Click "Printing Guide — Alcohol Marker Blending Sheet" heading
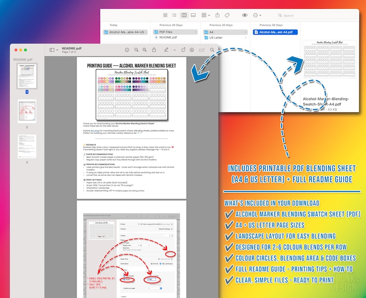This screenshot has width=366, height=298. click(131, 66)
